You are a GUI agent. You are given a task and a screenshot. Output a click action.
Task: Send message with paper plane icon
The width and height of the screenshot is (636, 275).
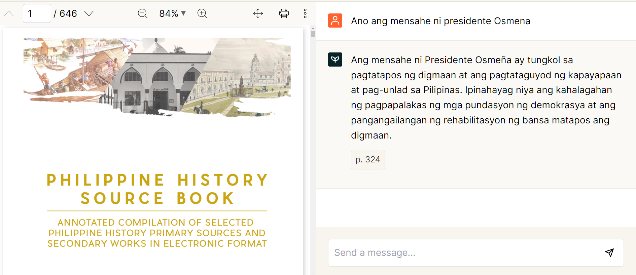click(609, 252)
